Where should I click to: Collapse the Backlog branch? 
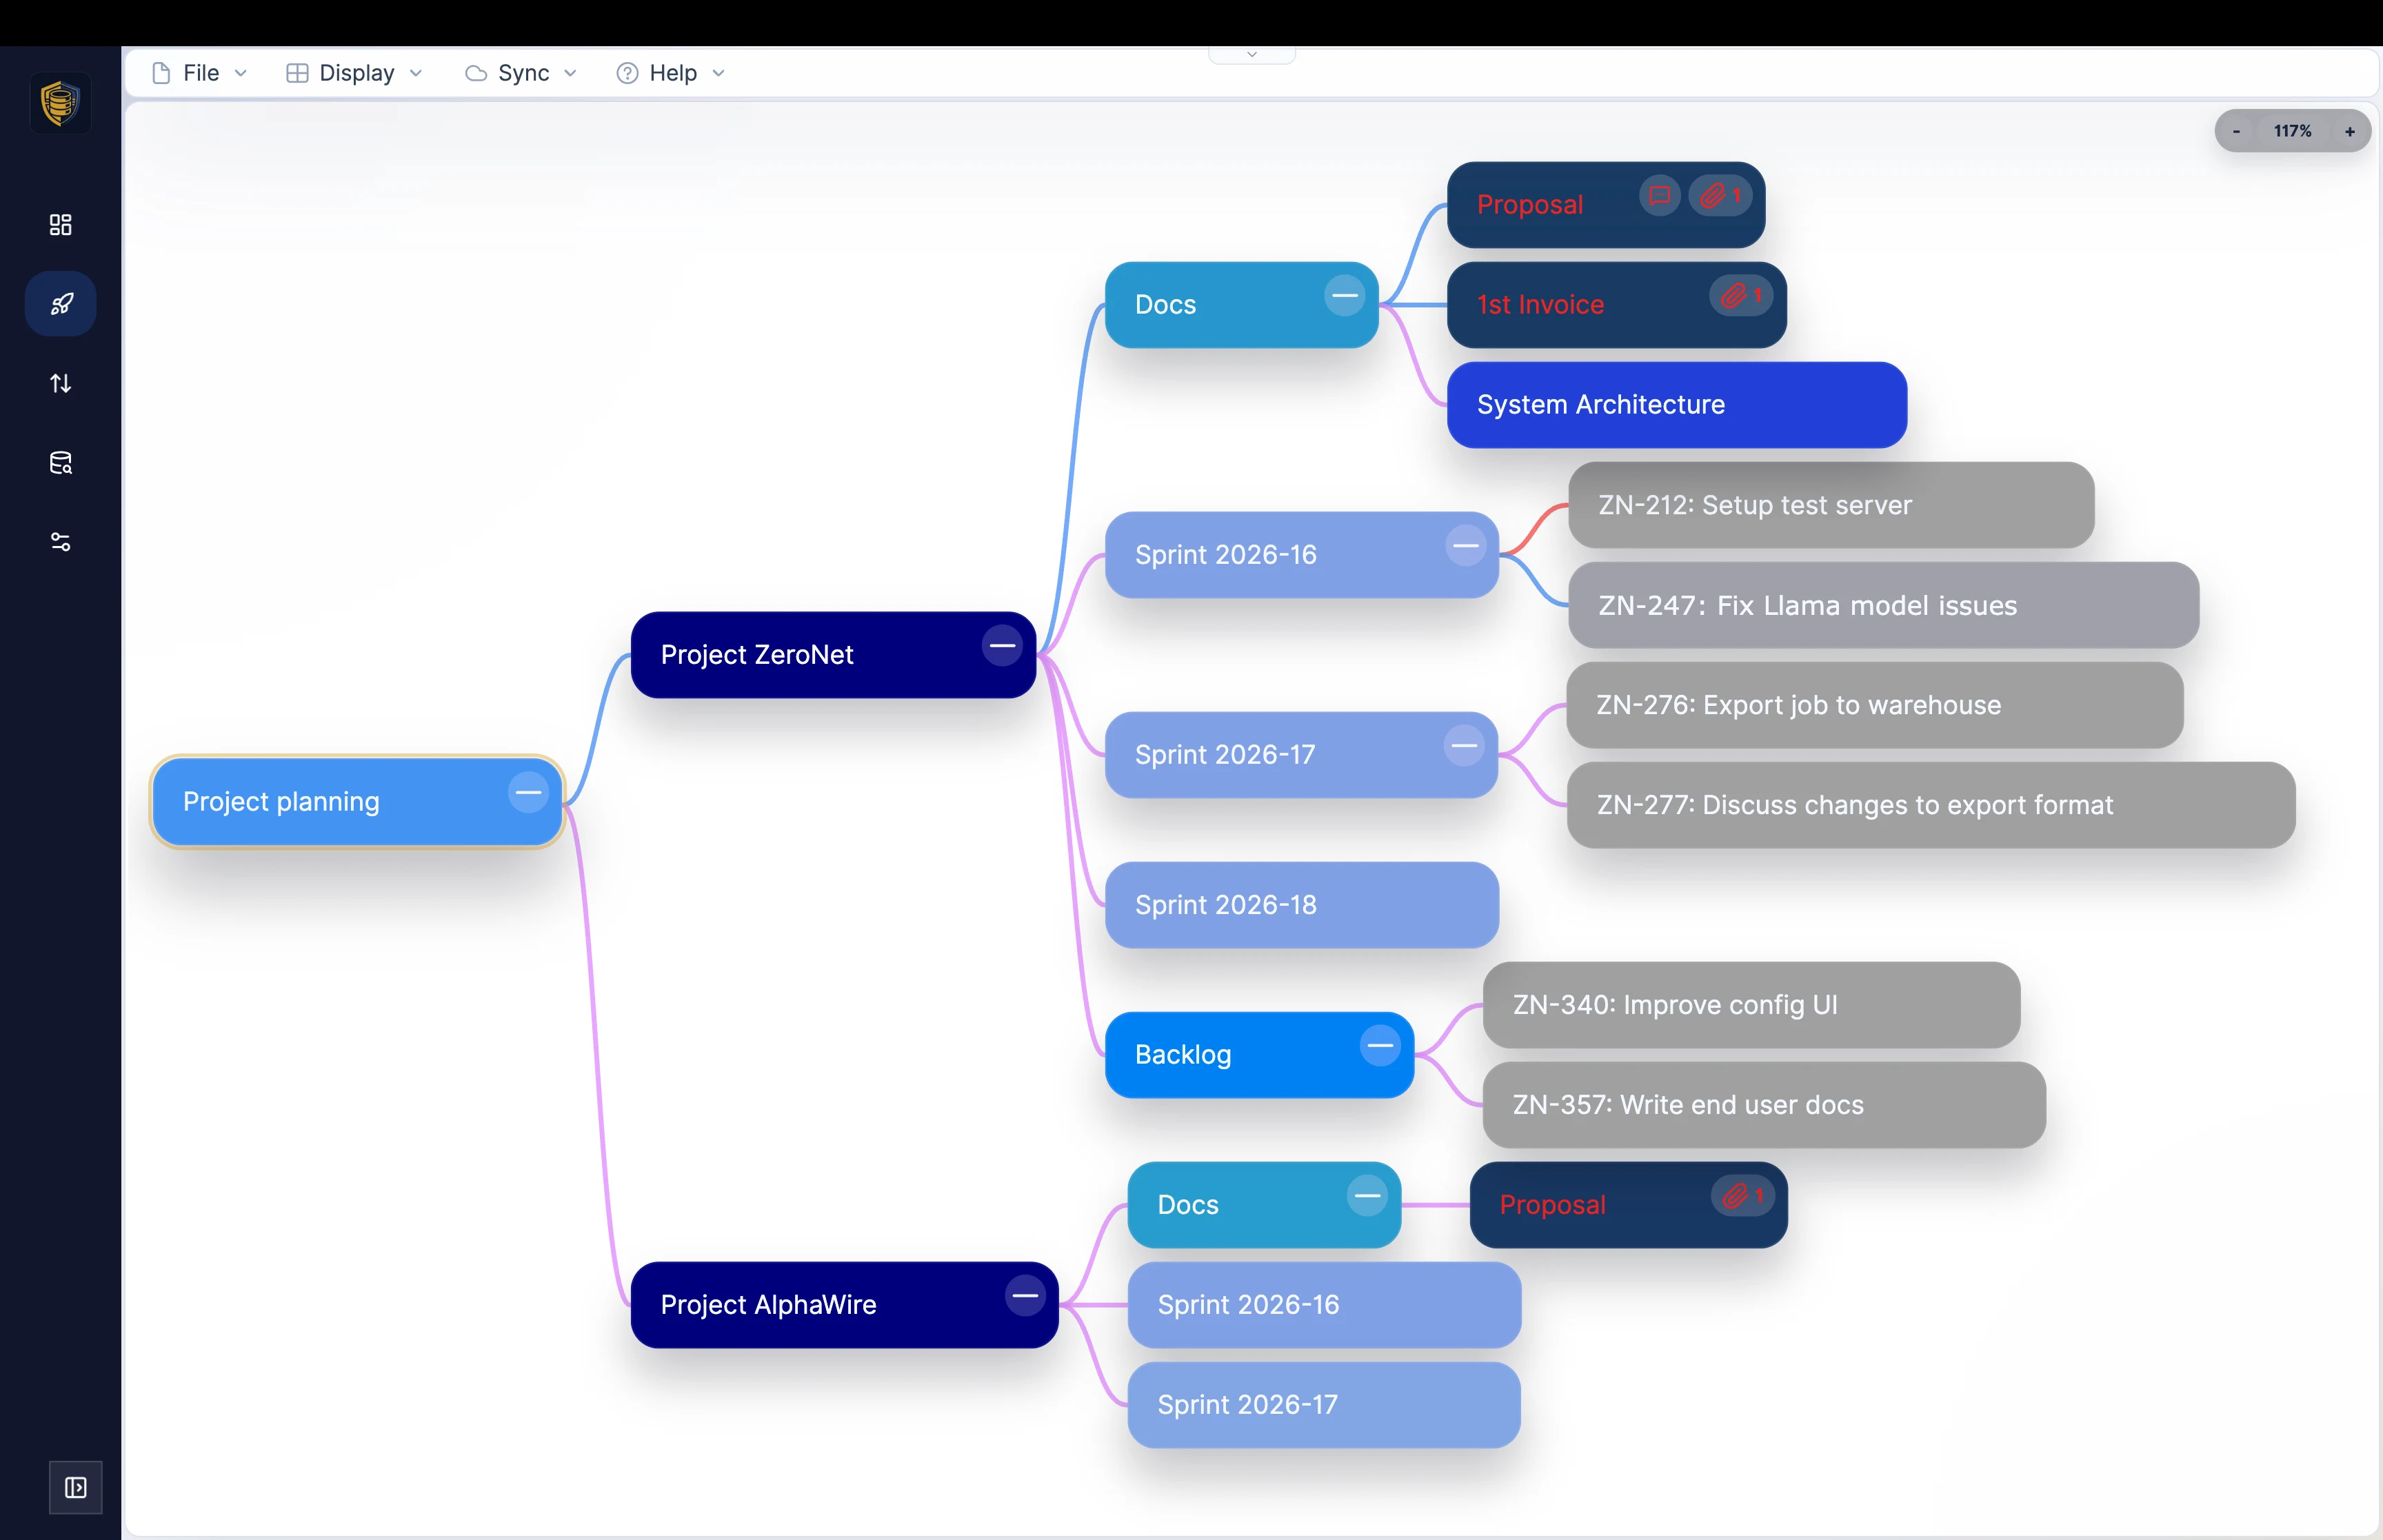[1380, 1045]
